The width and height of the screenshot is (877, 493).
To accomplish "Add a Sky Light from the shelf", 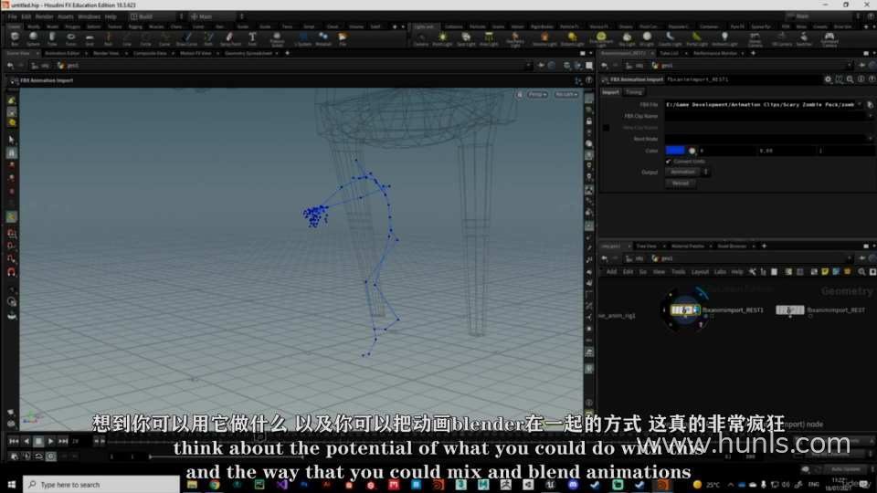I will click(627, 38).
